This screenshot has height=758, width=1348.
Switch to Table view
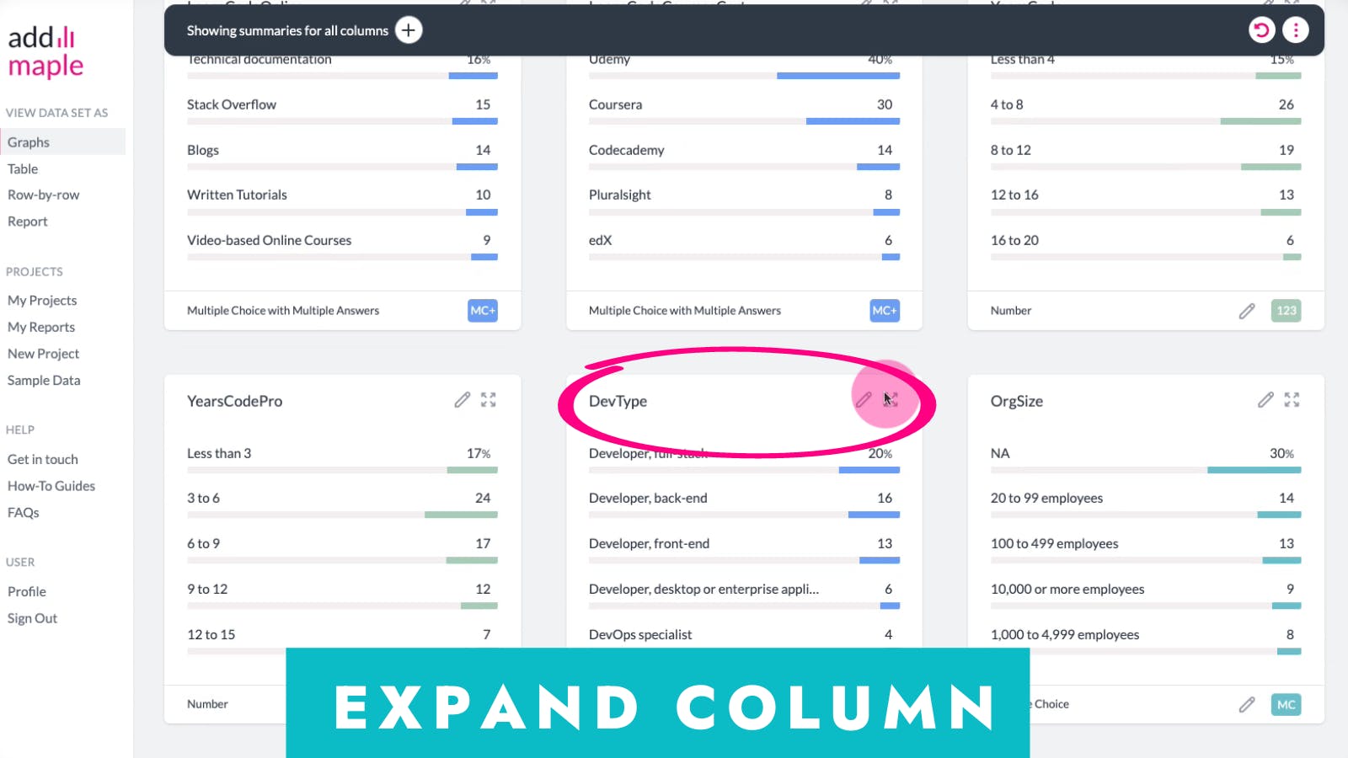point(23,168)
